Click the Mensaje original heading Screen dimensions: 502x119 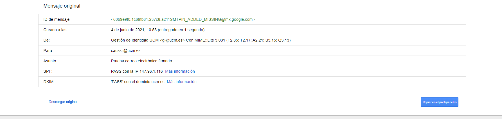62,6
